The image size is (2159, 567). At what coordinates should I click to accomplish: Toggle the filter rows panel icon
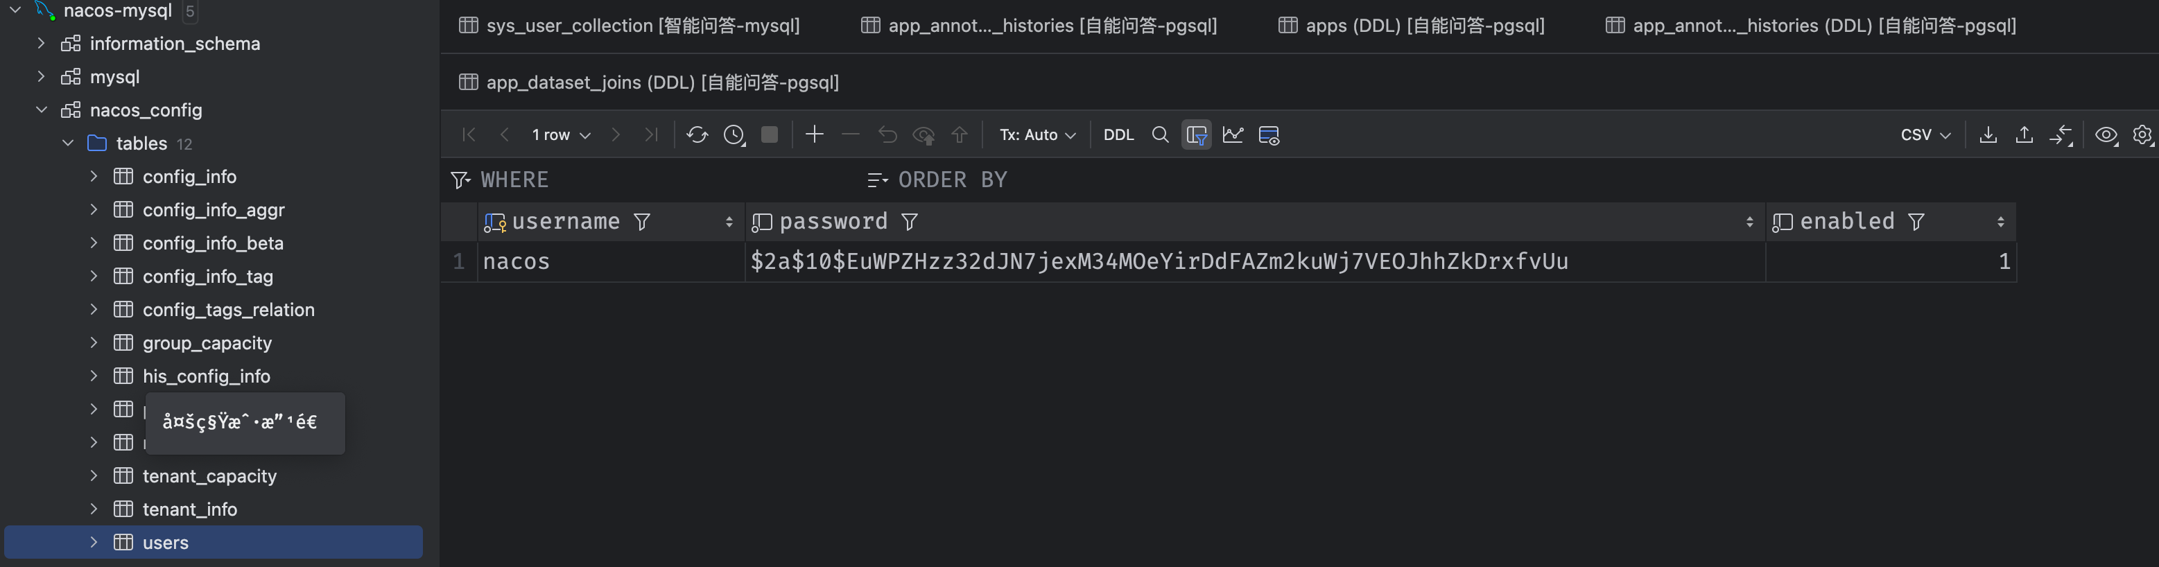coord(1197,135)
